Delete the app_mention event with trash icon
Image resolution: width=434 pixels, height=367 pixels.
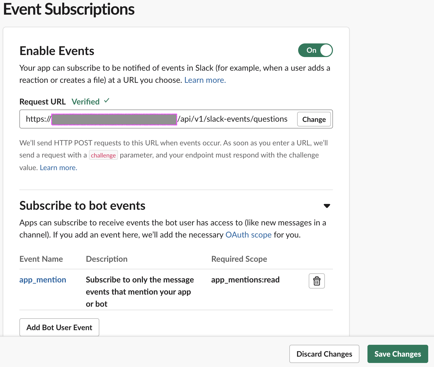317,281
